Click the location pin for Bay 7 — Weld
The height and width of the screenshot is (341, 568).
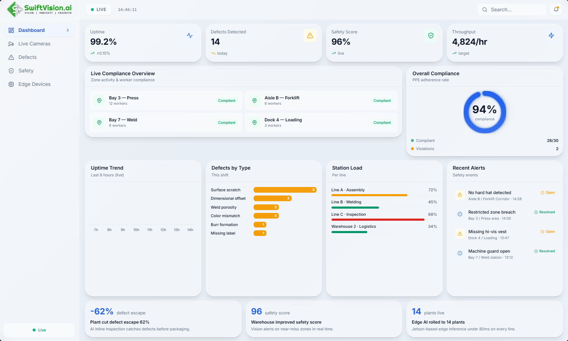coord(99,122)
